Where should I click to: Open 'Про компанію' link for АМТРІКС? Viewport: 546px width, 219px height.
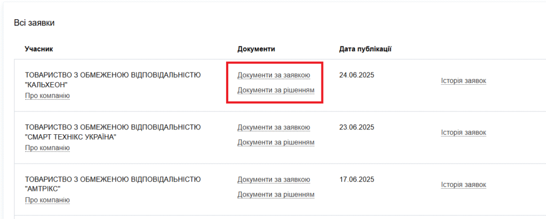tap(47, 200)
